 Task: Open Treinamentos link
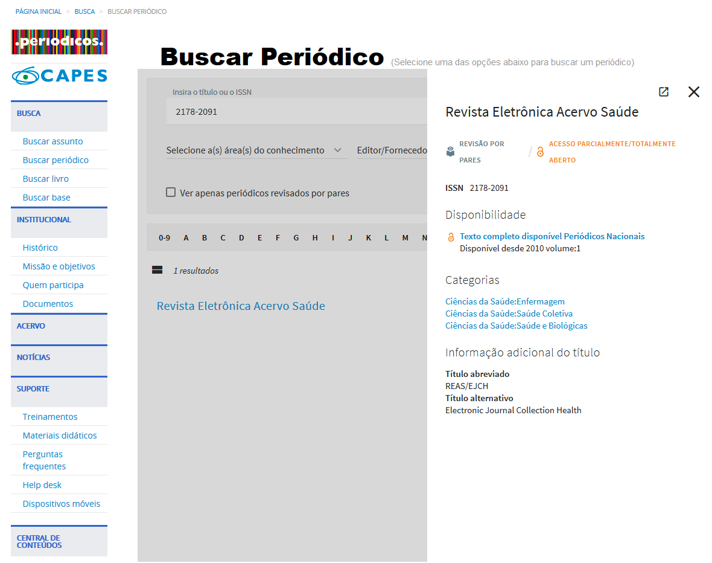[x=50, y=417]
